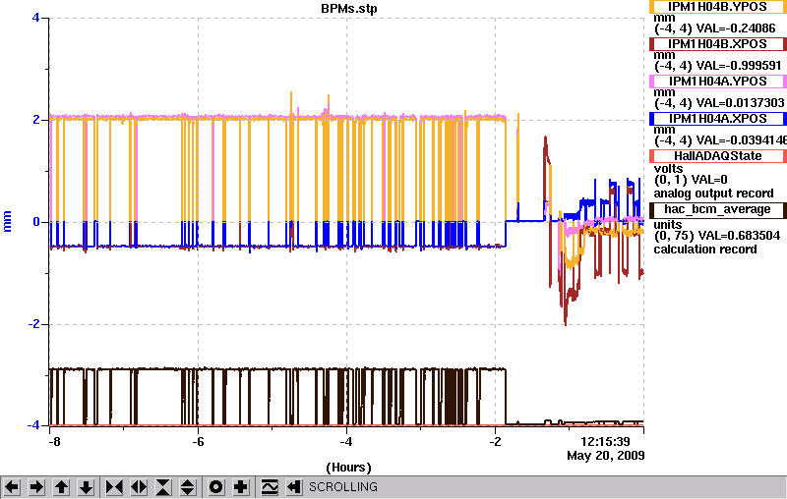Click the arrow-to-bar icon beside SCROLLING
Screen dimensions: 787x499
coord(294,487)
